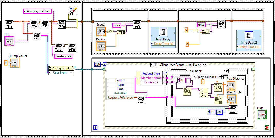Screen dimensions: 275x138
Task: Click index stepper of the 69 array constant
Action: click(209, 112)
